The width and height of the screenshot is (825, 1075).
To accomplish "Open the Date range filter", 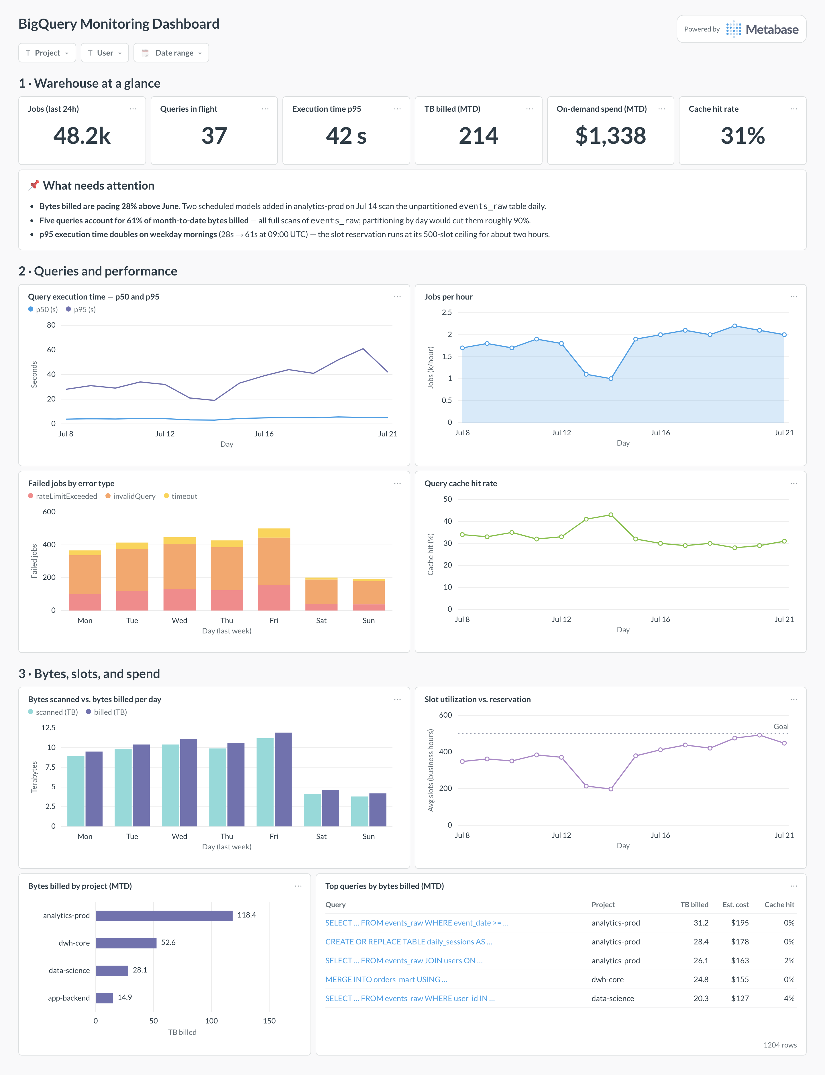I will pos(171,53).
